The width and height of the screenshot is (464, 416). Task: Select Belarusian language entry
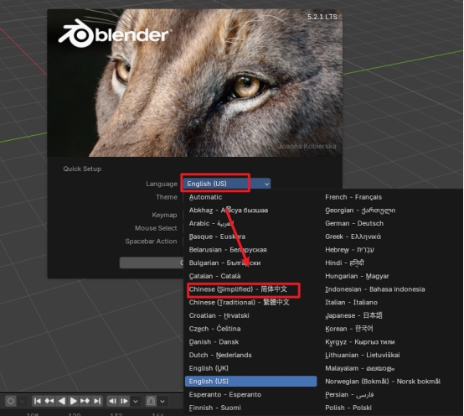point(250,250)
